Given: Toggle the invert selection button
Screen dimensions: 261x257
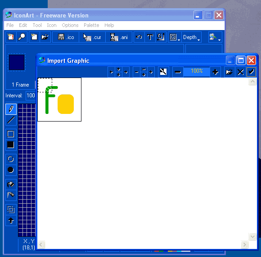Looking at the screenshot, I should click(x=163, y=72).
